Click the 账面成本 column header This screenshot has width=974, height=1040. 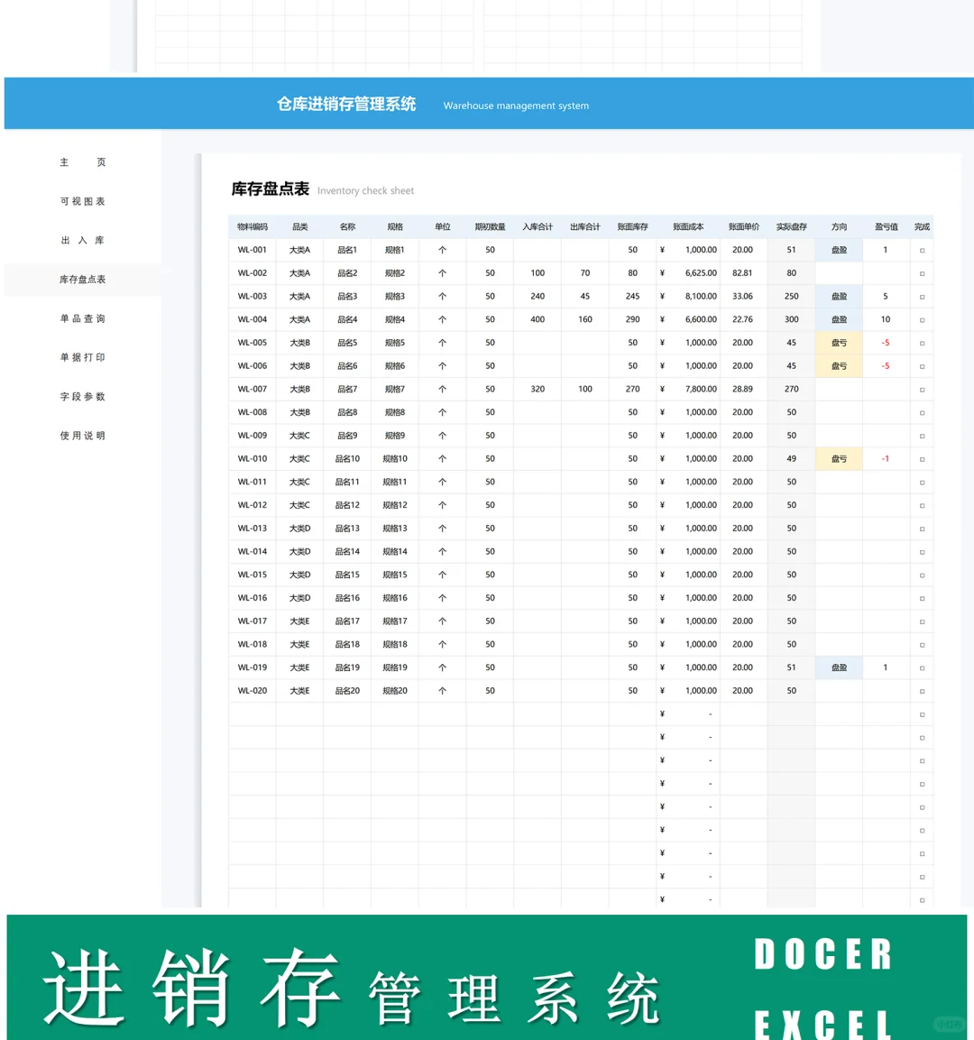pyautogui.click(x=688, y=226)
